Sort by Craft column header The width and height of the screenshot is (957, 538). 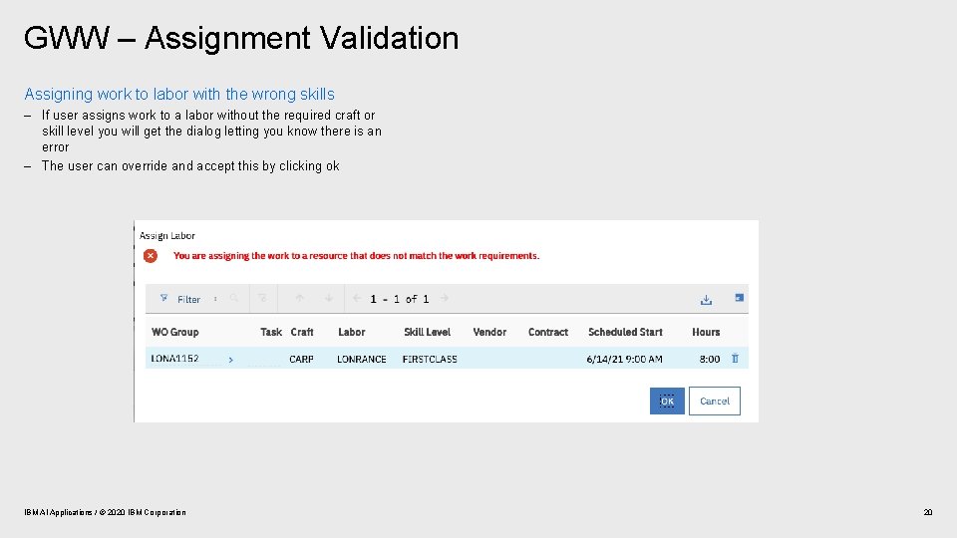click(x=301, y=332)
